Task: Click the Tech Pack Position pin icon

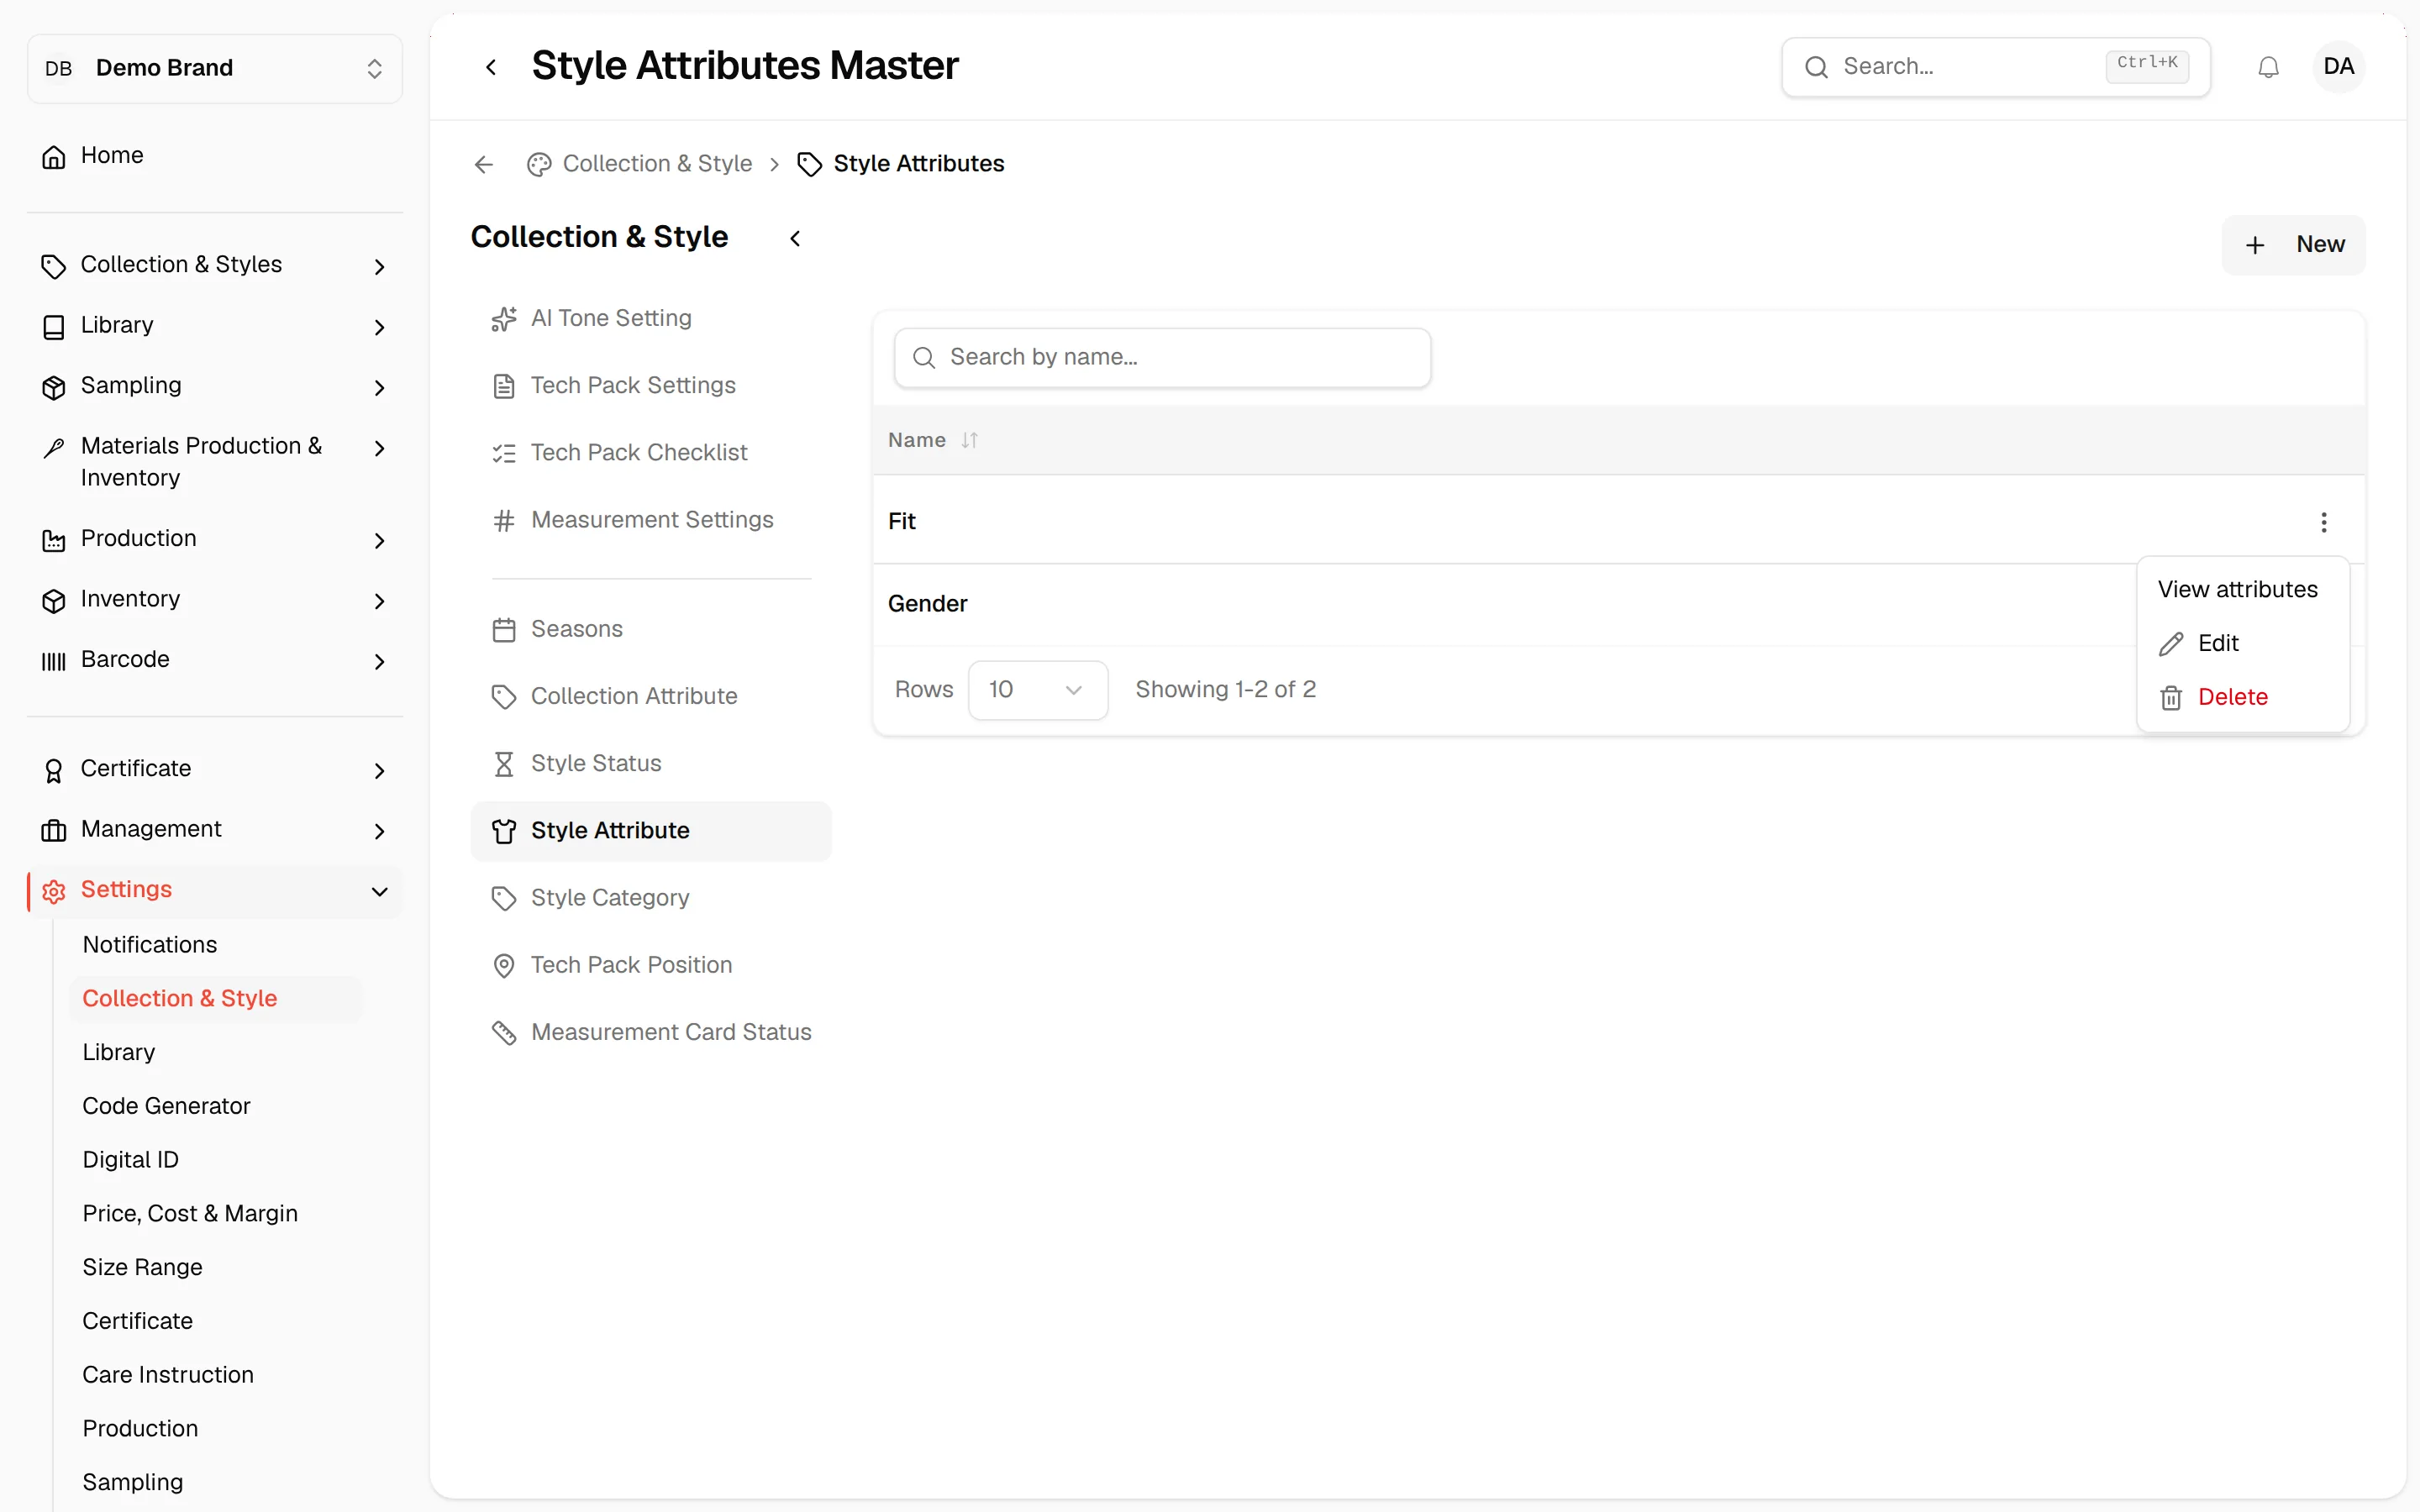Action: pos(504,965)
